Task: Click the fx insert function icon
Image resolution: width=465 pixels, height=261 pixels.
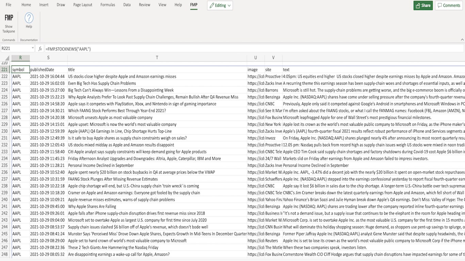Action: click(40, 49)
